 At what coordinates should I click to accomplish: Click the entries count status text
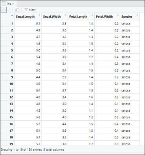(33, 149)
